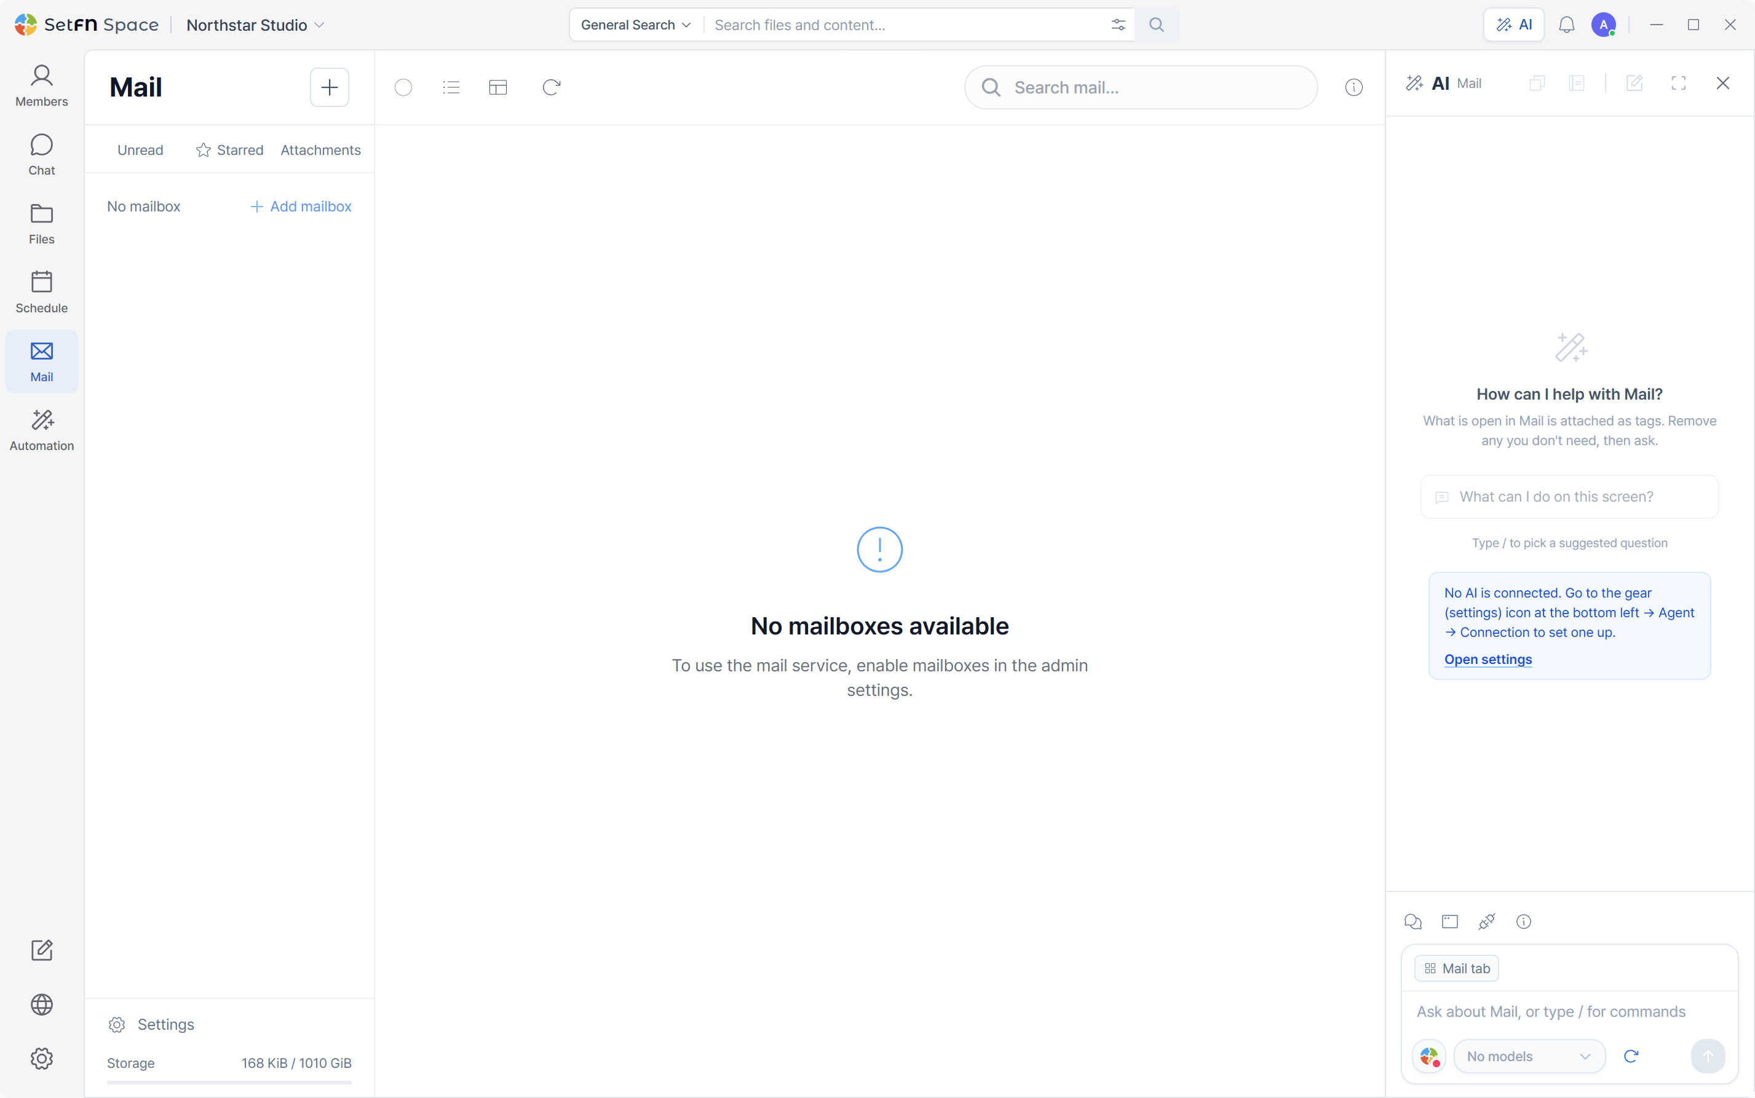The width and height of the screenshot is (1755, 1098).
Task: Open AI conversations history icon
Action: (1413, 922)
